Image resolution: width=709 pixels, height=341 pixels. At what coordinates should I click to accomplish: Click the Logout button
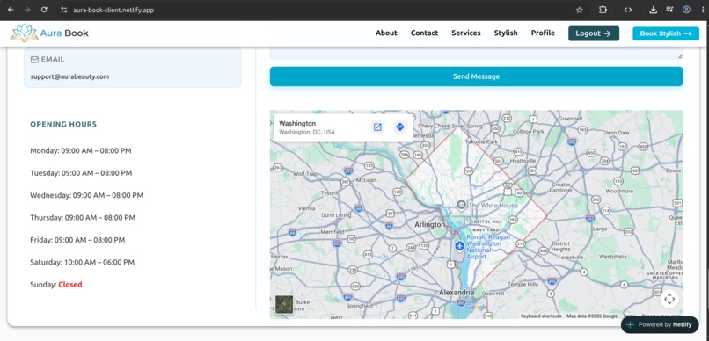[594, 33]
